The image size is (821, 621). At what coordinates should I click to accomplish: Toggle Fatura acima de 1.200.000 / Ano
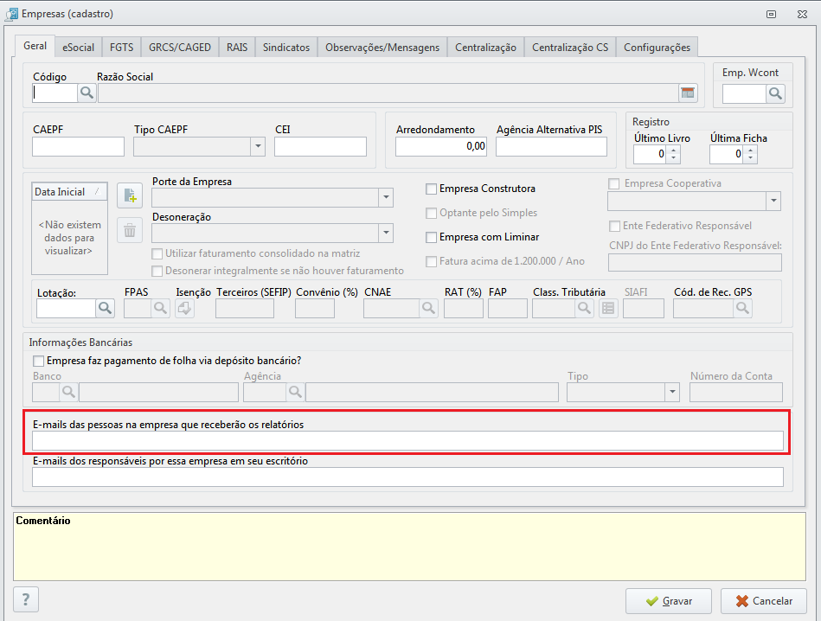click(x=431, y=261)
